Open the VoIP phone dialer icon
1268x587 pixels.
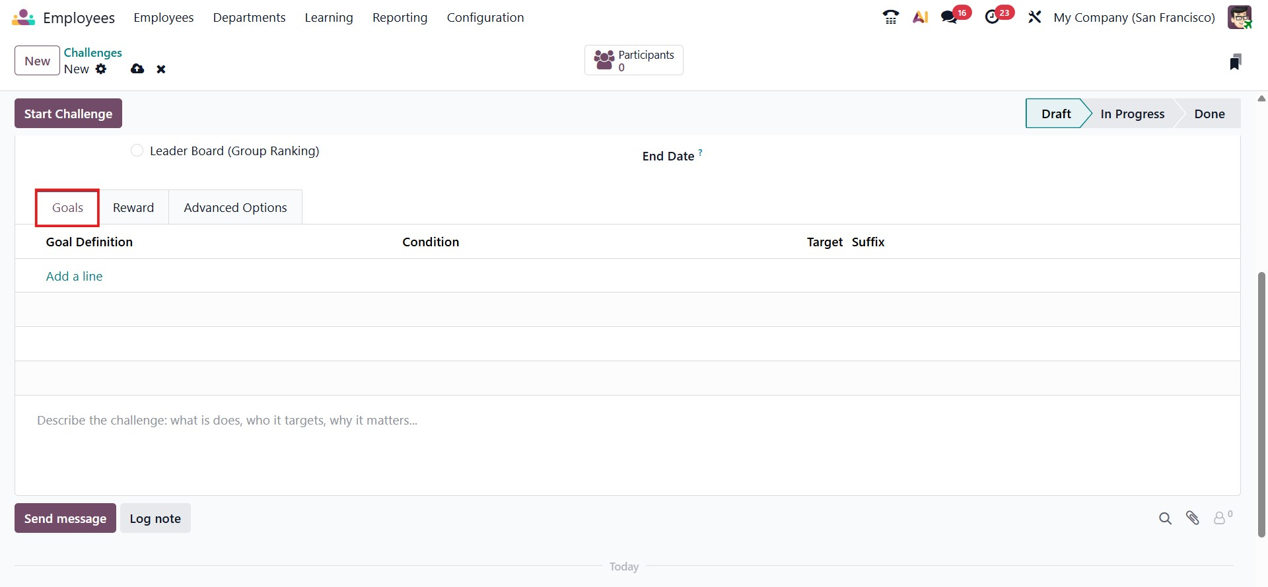pyautogui.click(x=890, y=17)
